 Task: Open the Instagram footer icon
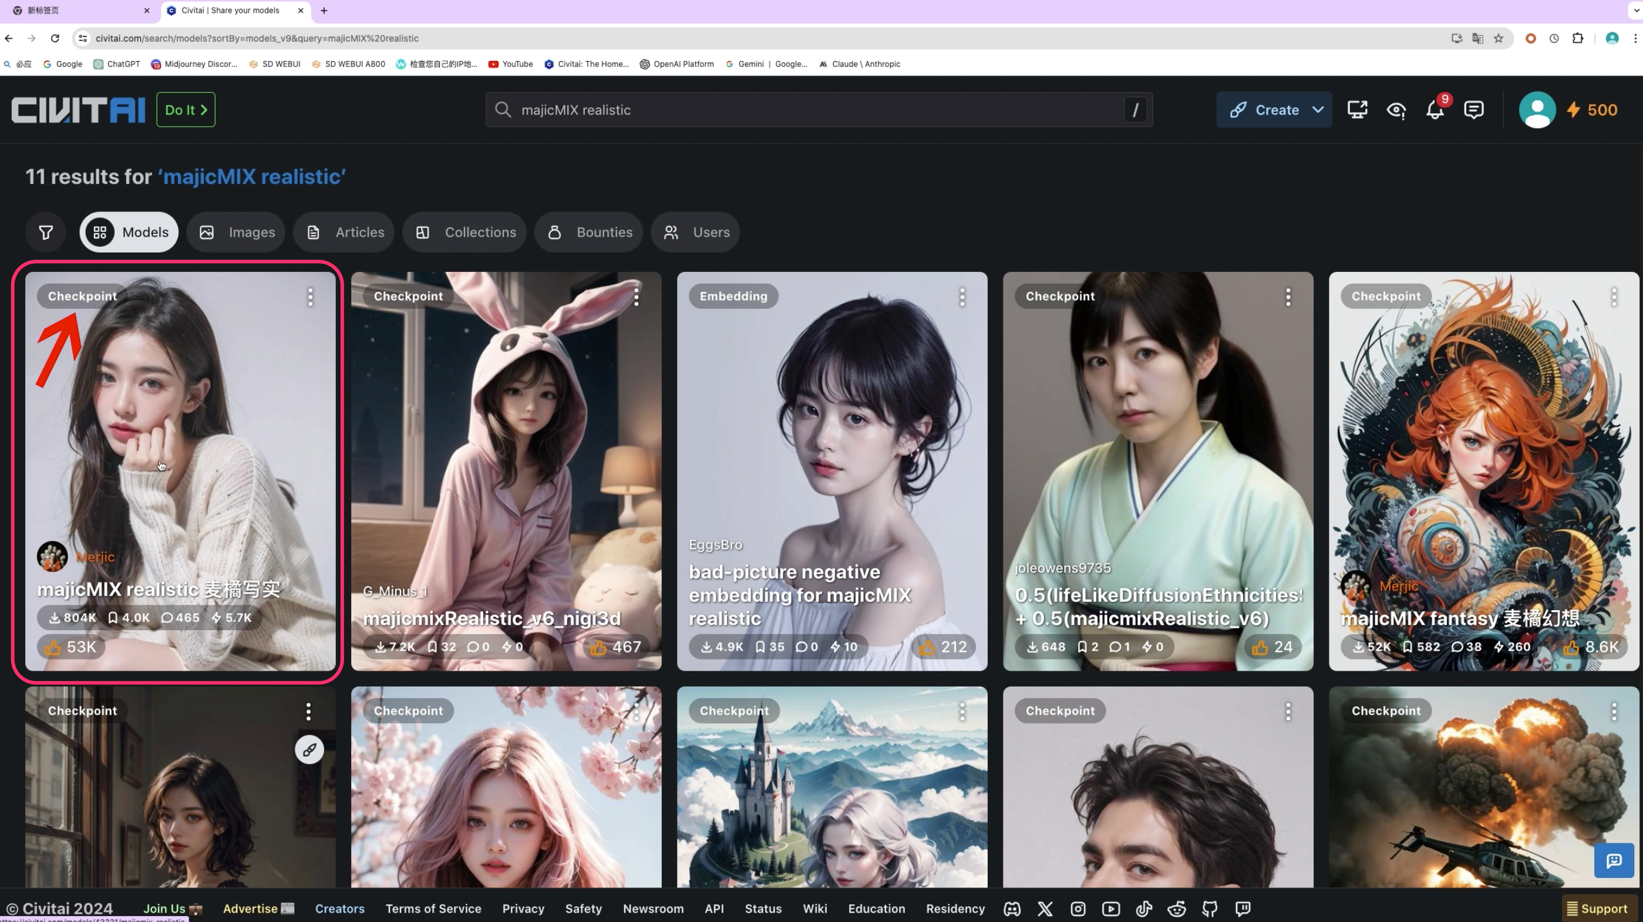pos(1078,908)
